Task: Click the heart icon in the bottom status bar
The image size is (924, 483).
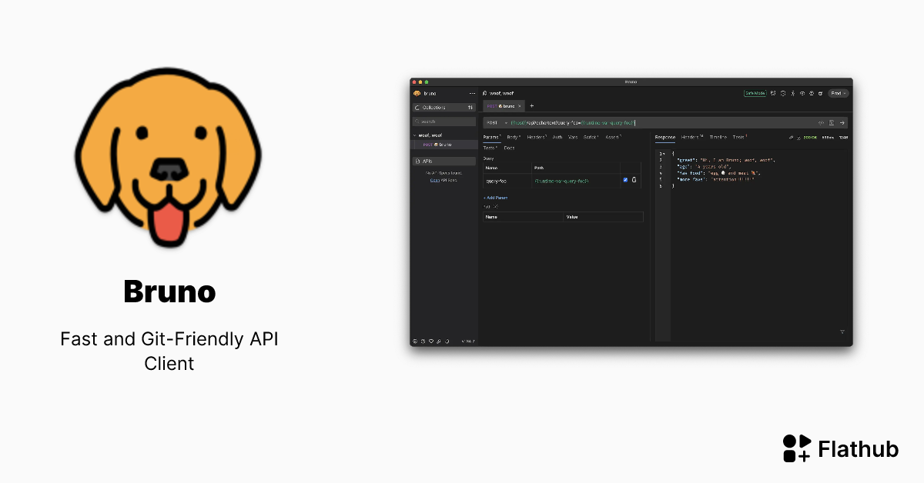Action: (431, 341)
